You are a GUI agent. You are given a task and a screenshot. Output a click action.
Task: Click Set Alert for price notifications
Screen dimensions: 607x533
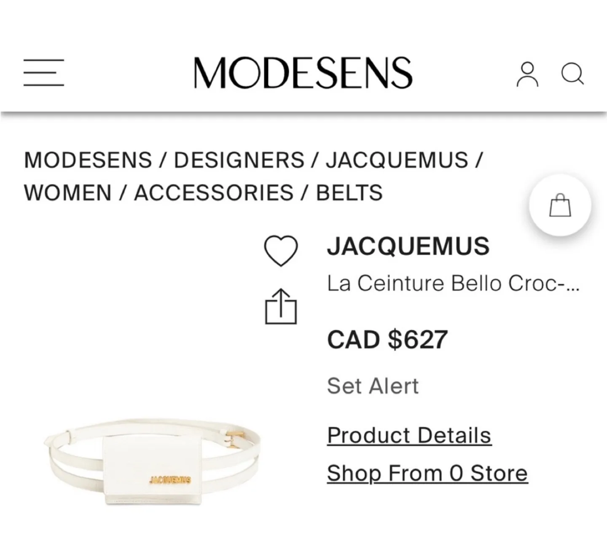[373, 386]
